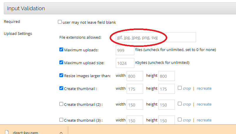Click recreate link for thumbnail (2)
The image size is (236, 134).
pyautogui.click(x=204, y=104)
